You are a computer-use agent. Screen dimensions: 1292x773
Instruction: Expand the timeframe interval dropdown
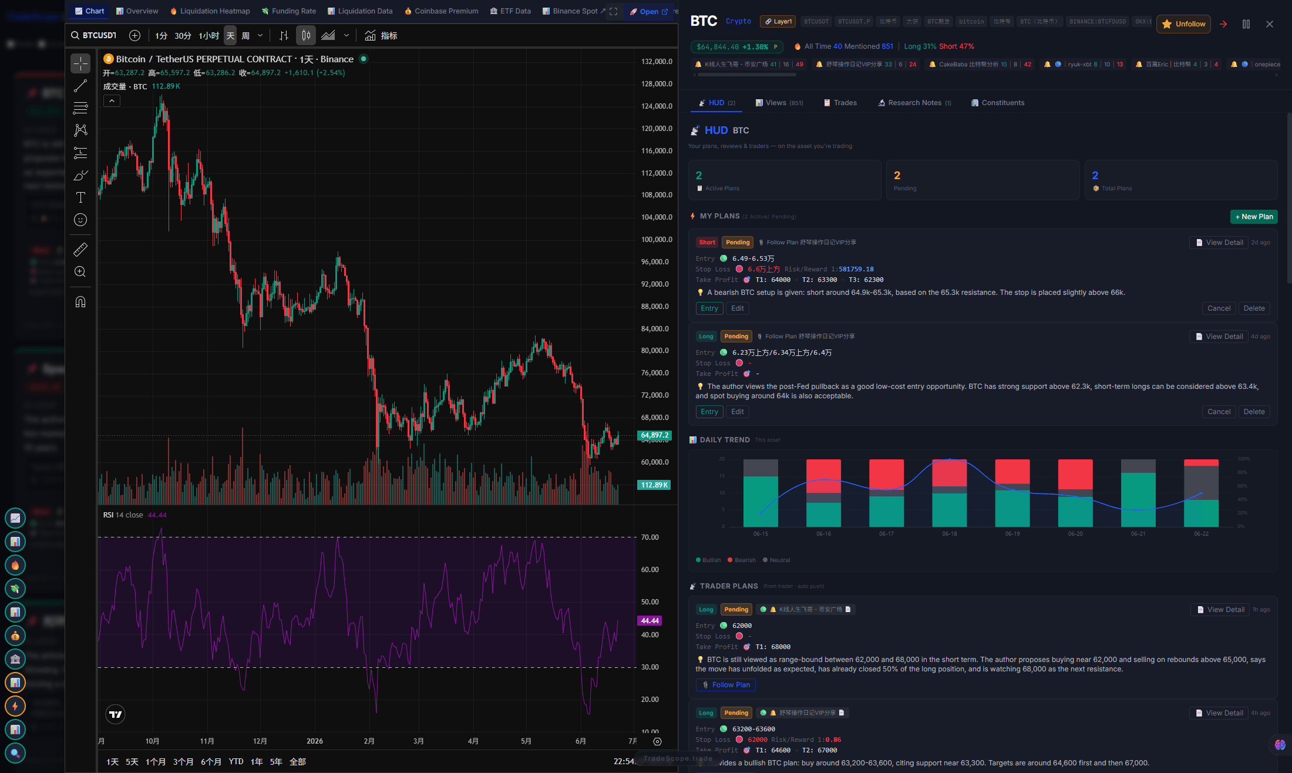tap(260, 36)
